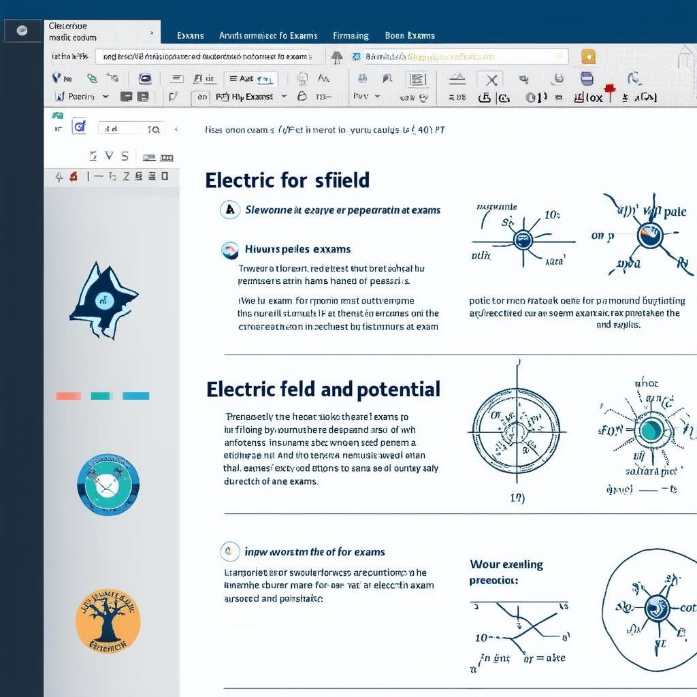Select the tree icon beside address bar

337,57
